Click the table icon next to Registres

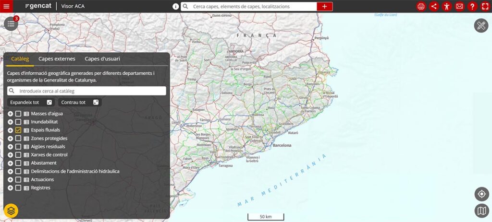26,188
